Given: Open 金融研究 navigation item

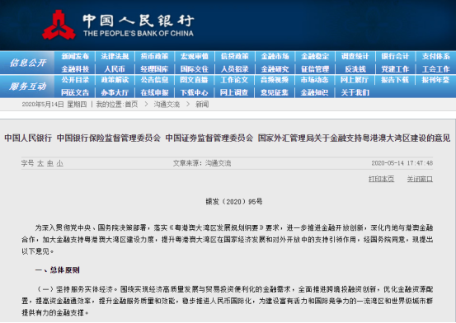Looking at the screenshot, I should (x=275, y=69).
